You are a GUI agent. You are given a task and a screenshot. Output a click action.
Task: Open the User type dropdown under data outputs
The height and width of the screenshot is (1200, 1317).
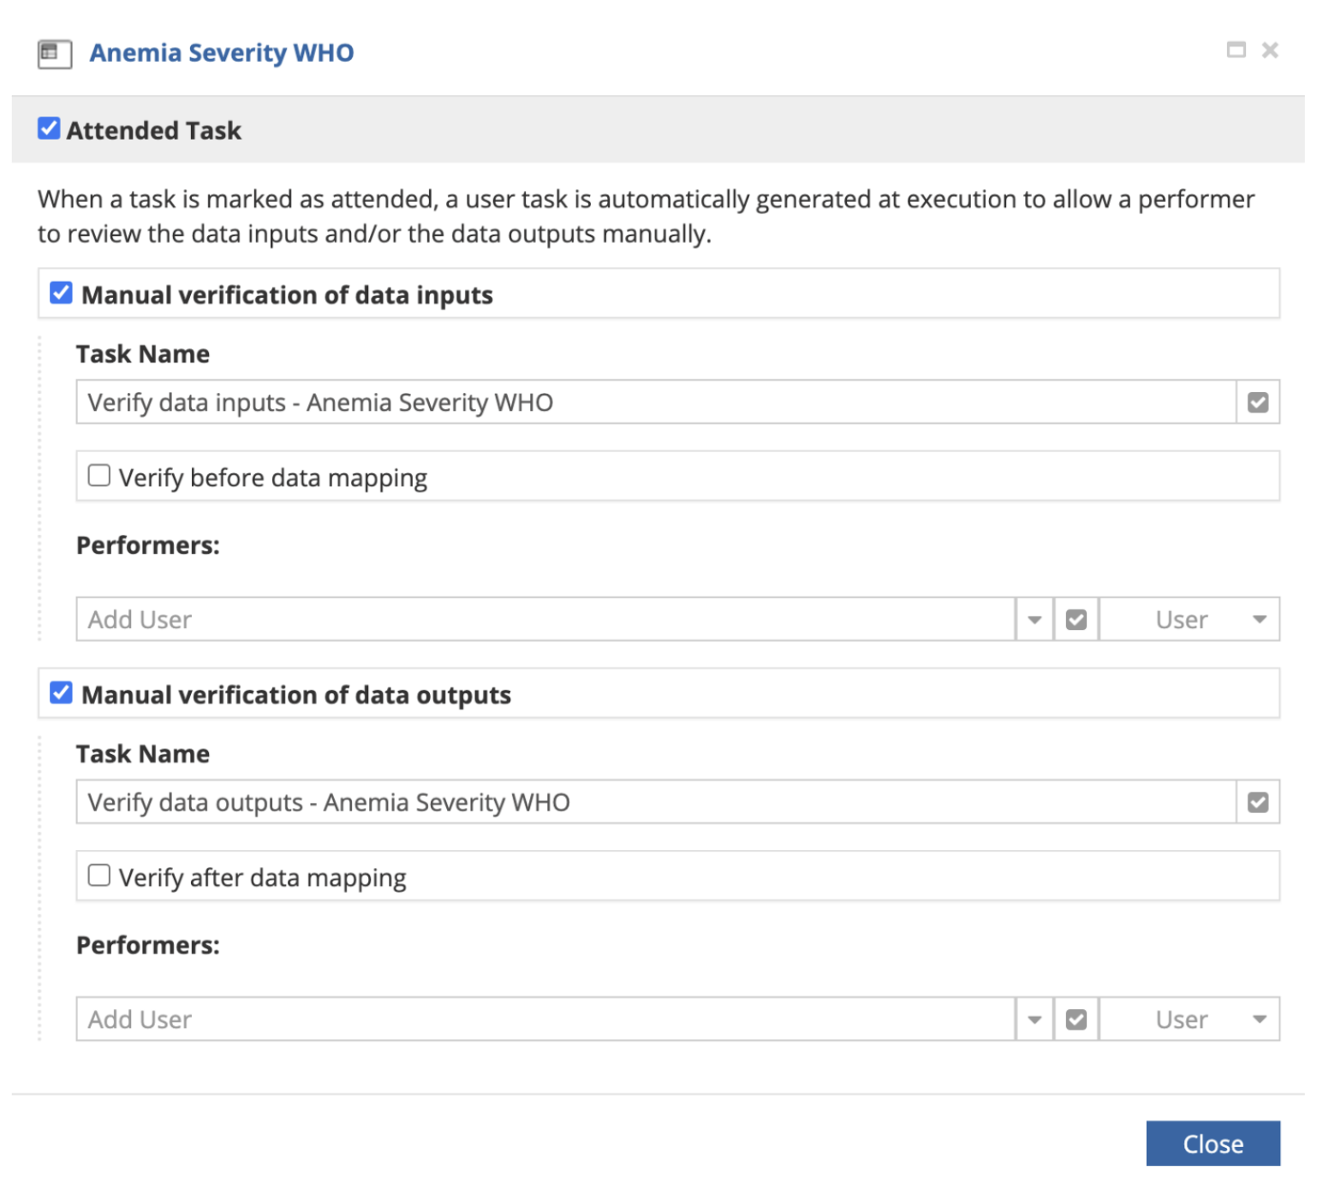[x=1189, y=1019]
